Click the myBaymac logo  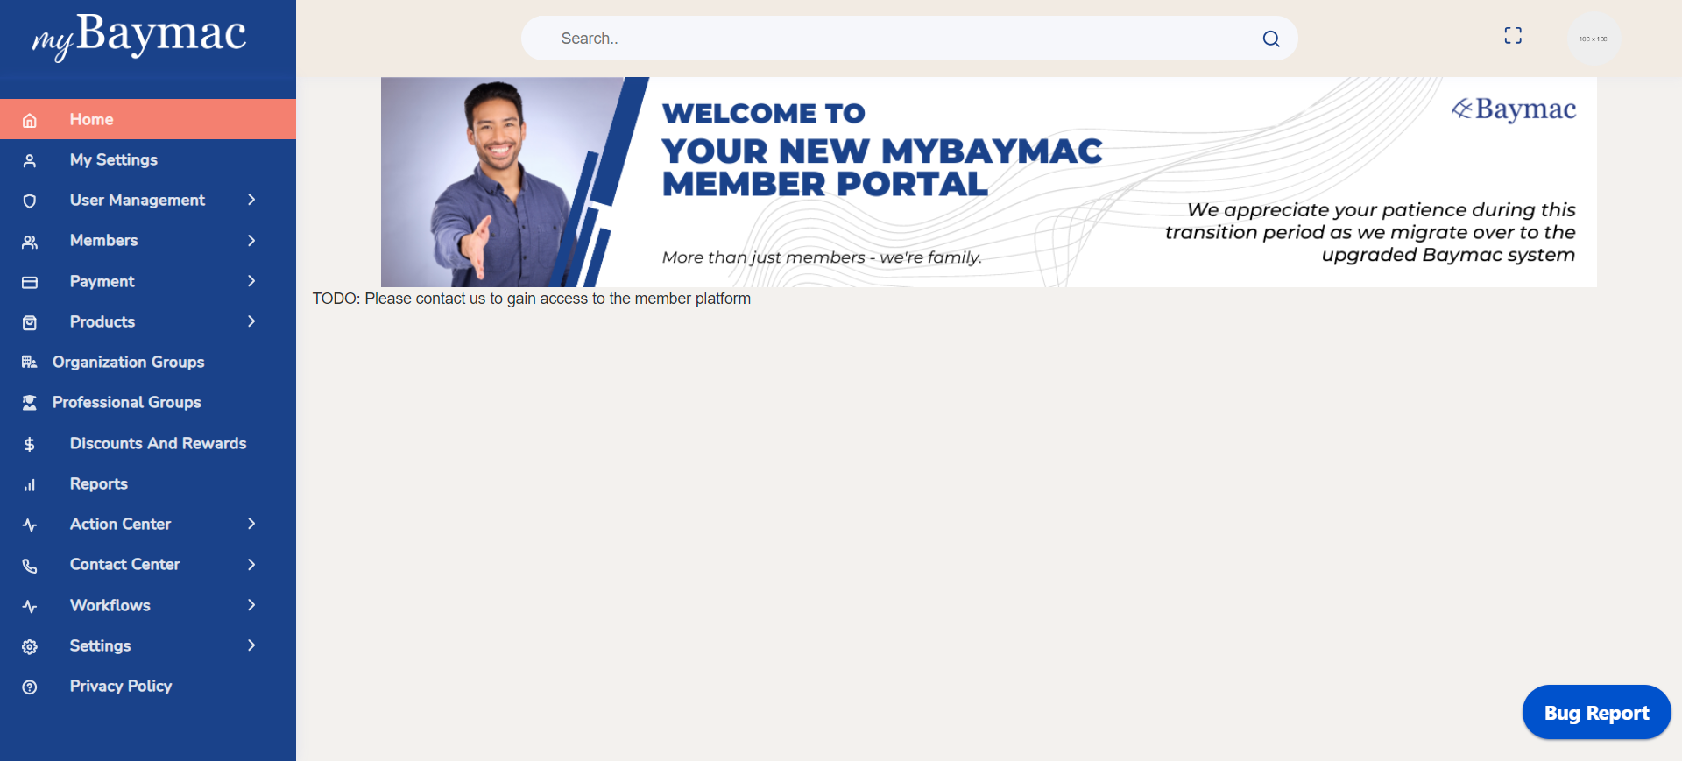139,37
